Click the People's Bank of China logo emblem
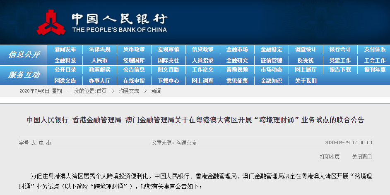The image size is (390, 195). pyautogui.click(x=51, y=23)
